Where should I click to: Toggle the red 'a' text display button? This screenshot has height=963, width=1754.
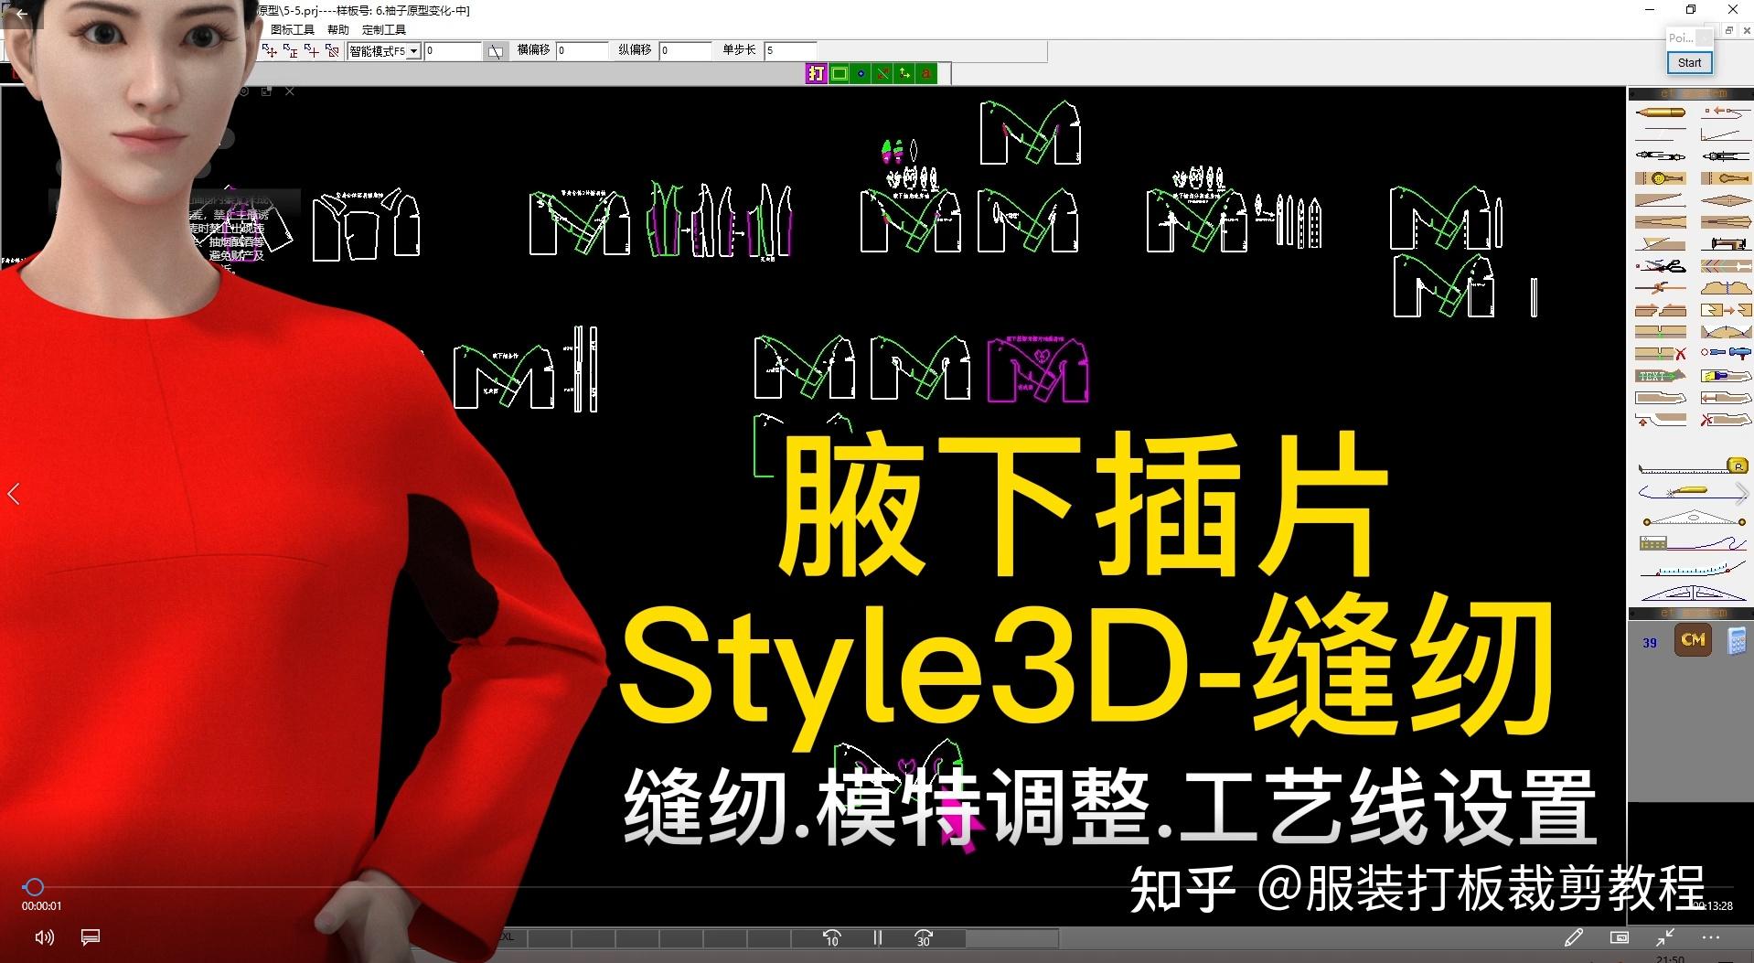tap(926, 73)
